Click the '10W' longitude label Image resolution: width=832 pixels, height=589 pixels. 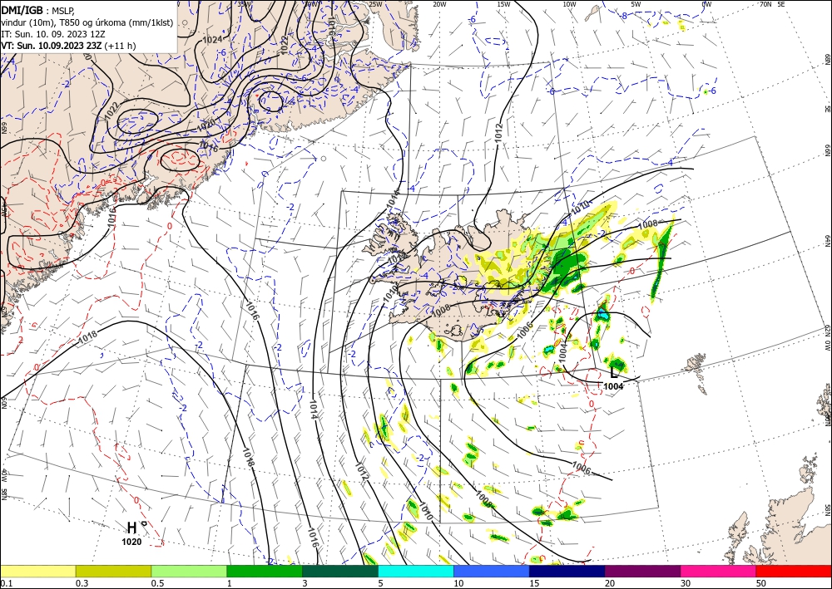click(570, 3)
